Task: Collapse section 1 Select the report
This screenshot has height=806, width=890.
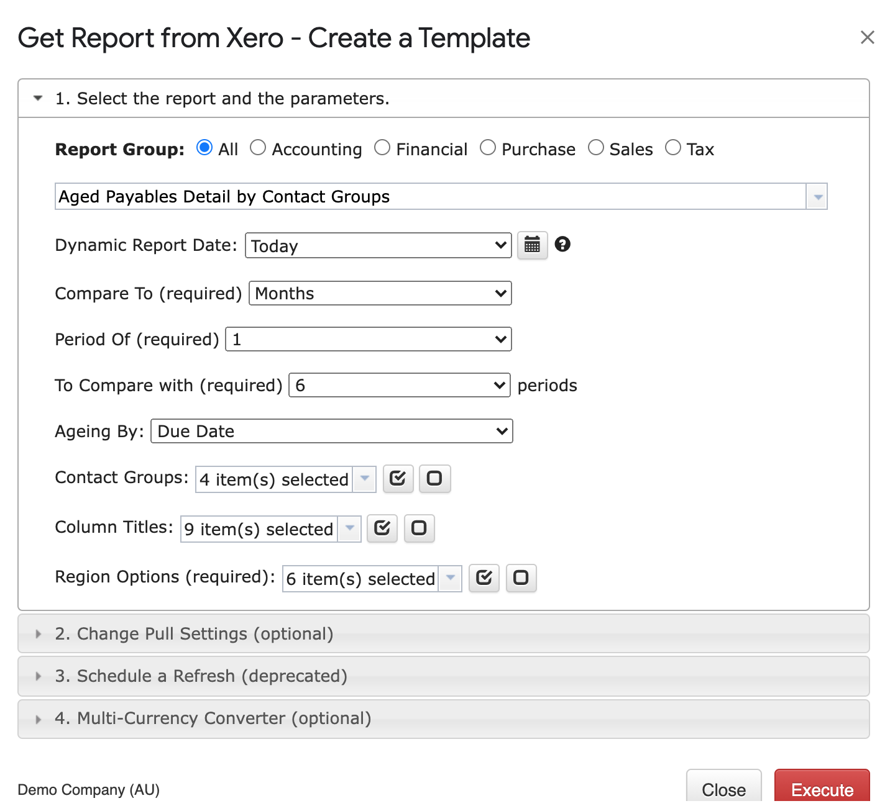Action: tap(444, 98)
